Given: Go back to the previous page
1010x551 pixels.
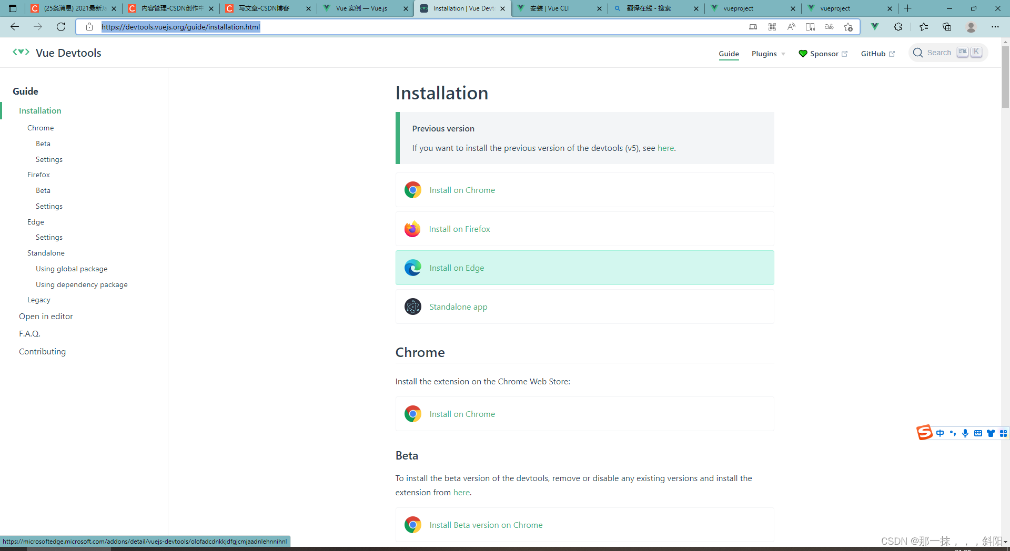Looking at the screenshot, I should pos(15,27).
